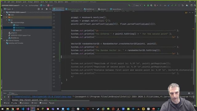197x111 pixels.
Task: Open the File menu
Action: [x=5, y=2]
